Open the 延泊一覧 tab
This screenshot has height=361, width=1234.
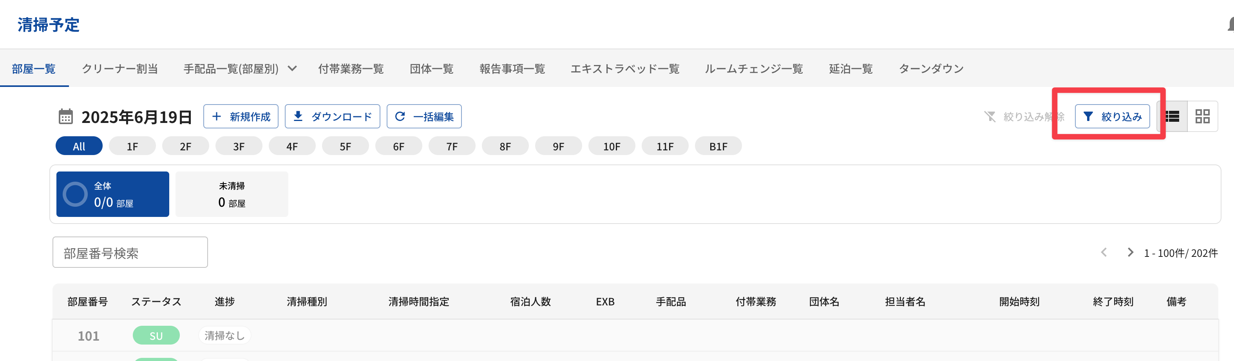pyautogui.click(x=851, y=69)
